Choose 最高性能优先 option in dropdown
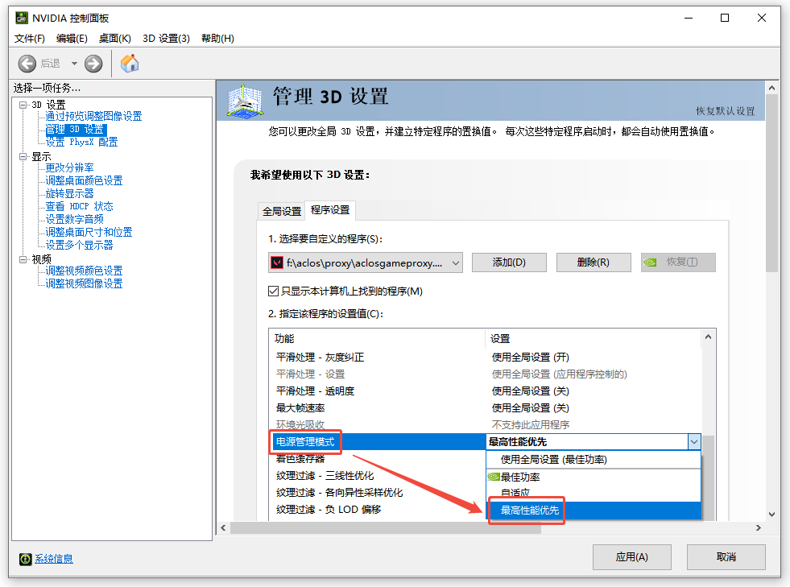The height and width of the screenshot is (587, 790). coord(594,511)
